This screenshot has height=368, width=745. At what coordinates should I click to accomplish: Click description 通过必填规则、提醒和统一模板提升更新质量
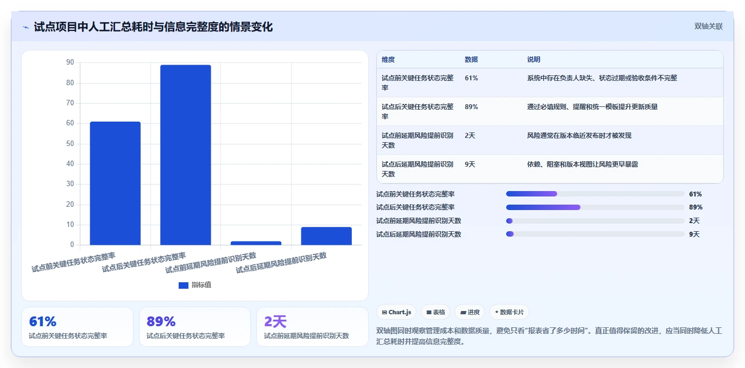[x=592, y=107]
